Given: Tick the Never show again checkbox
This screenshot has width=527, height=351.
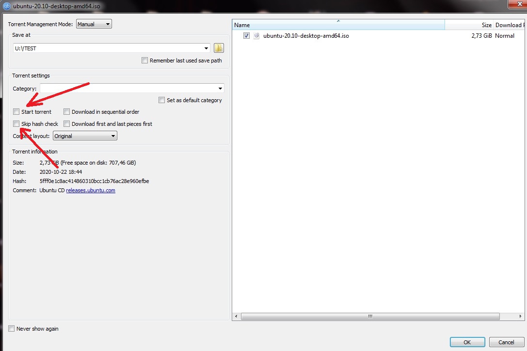Looking at the screenshot, I should 12,329.
